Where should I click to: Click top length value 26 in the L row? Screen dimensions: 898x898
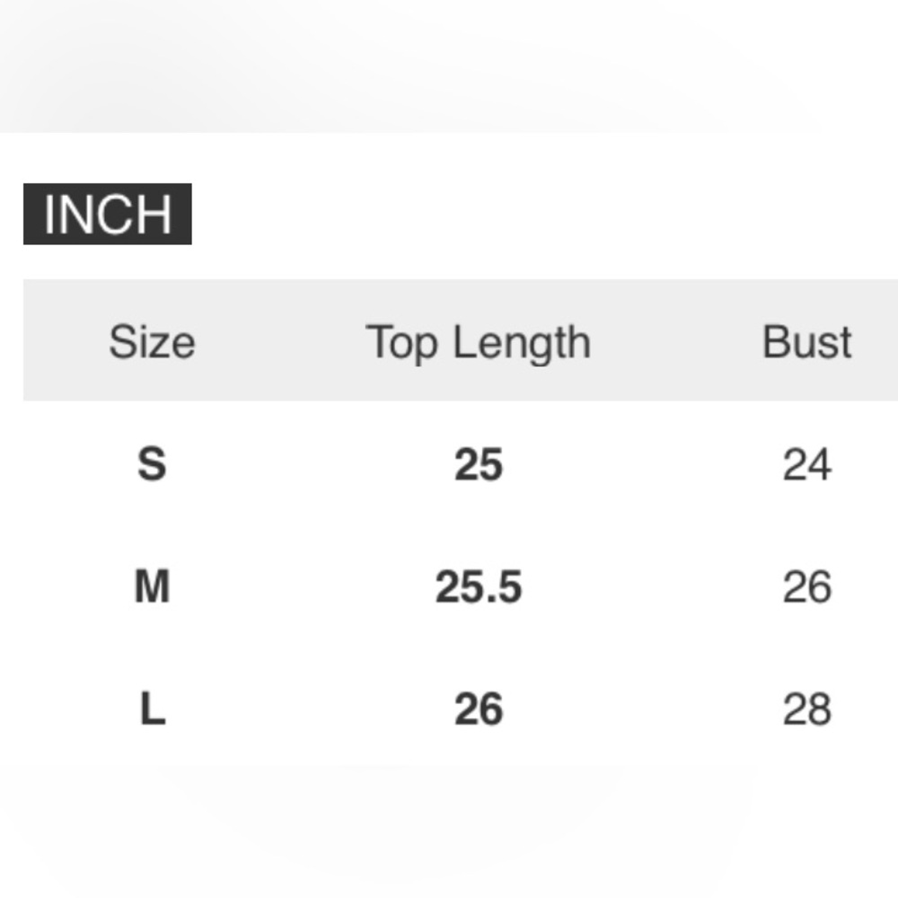click(x=479, y=709)
